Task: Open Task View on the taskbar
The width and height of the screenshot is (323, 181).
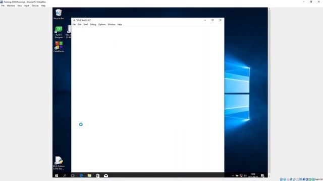Action: pos(73,175)
